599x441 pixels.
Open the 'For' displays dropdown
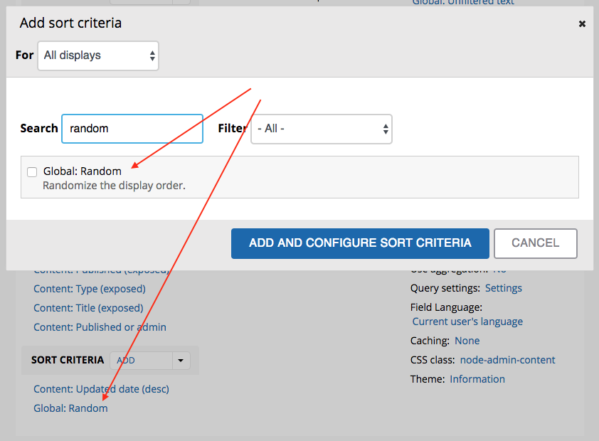point(97,55)
